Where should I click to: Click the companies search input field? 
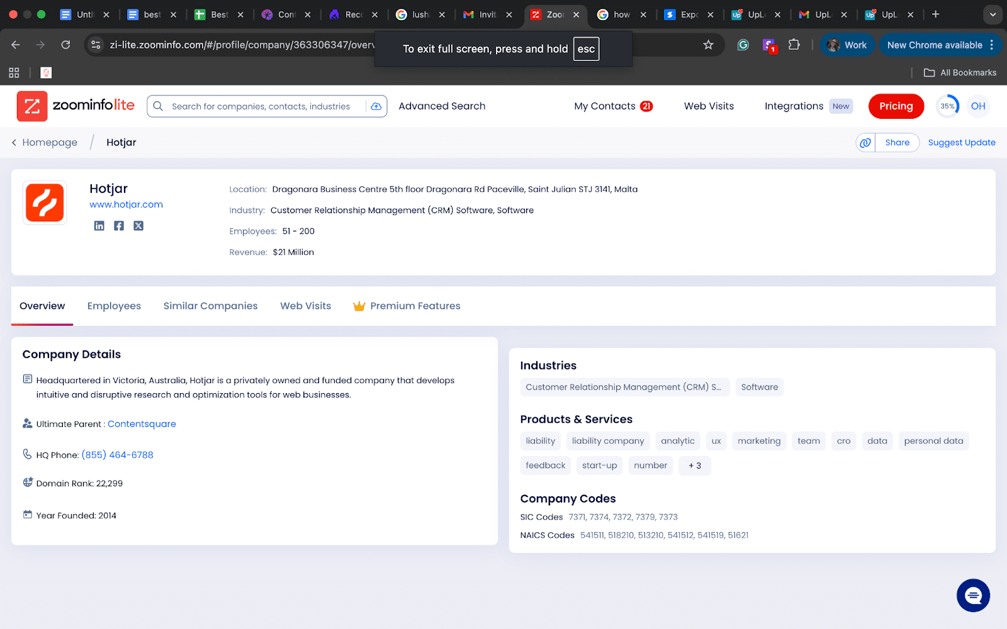tap(264, 106)
